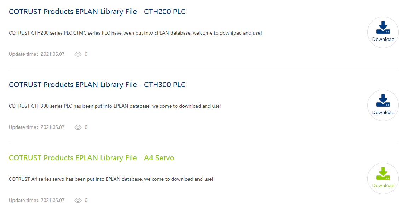Click the A4 series servo description text
402x209 pixels.
pos(111,179)
